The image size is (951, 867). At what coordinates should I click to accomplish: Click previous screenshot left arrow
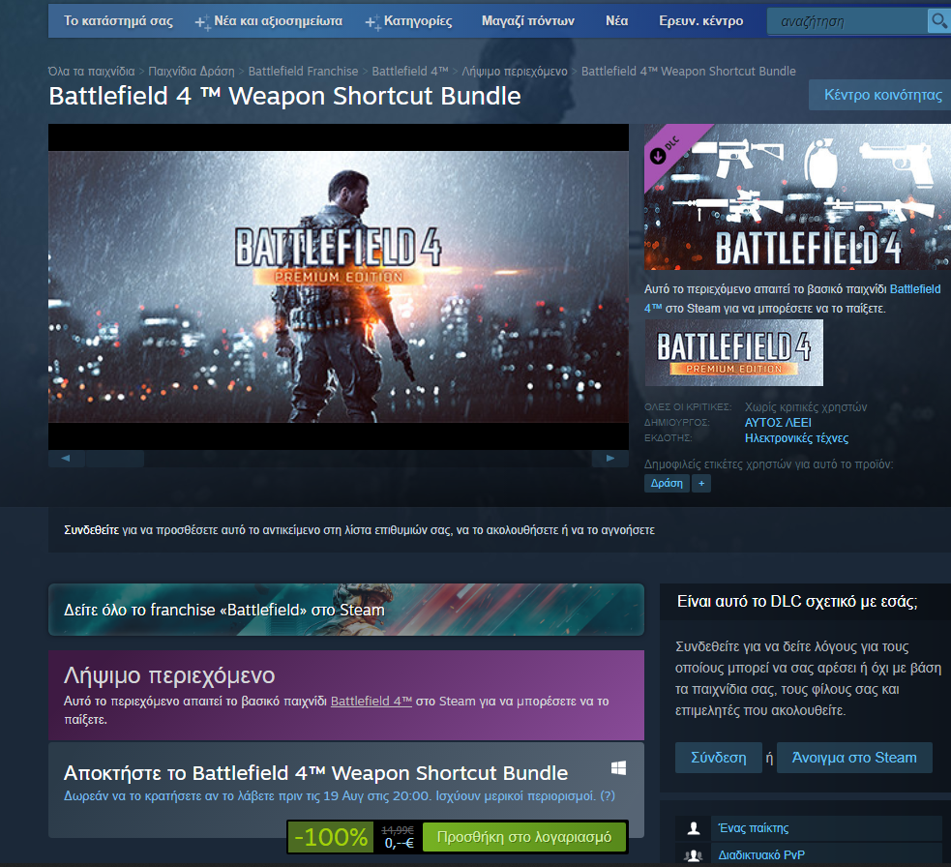[x=66, y=458]
